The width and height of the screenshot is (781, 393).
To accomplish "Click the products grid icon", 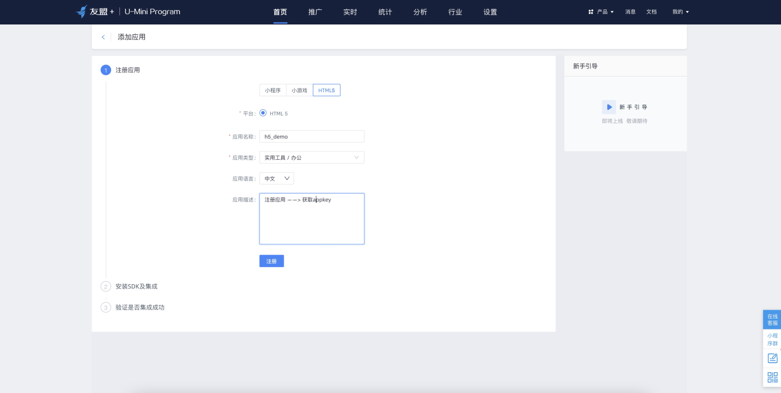I will [x=590, y=11].
